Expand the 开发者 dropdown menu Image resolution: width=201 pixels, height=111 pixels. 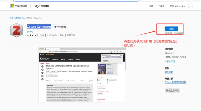(163, 6)
